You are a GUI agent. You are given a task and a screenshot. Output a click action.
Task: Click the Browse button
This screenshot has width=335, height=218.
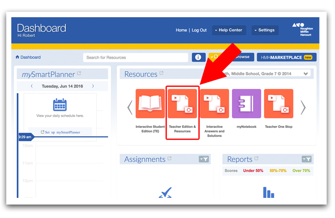242,57
